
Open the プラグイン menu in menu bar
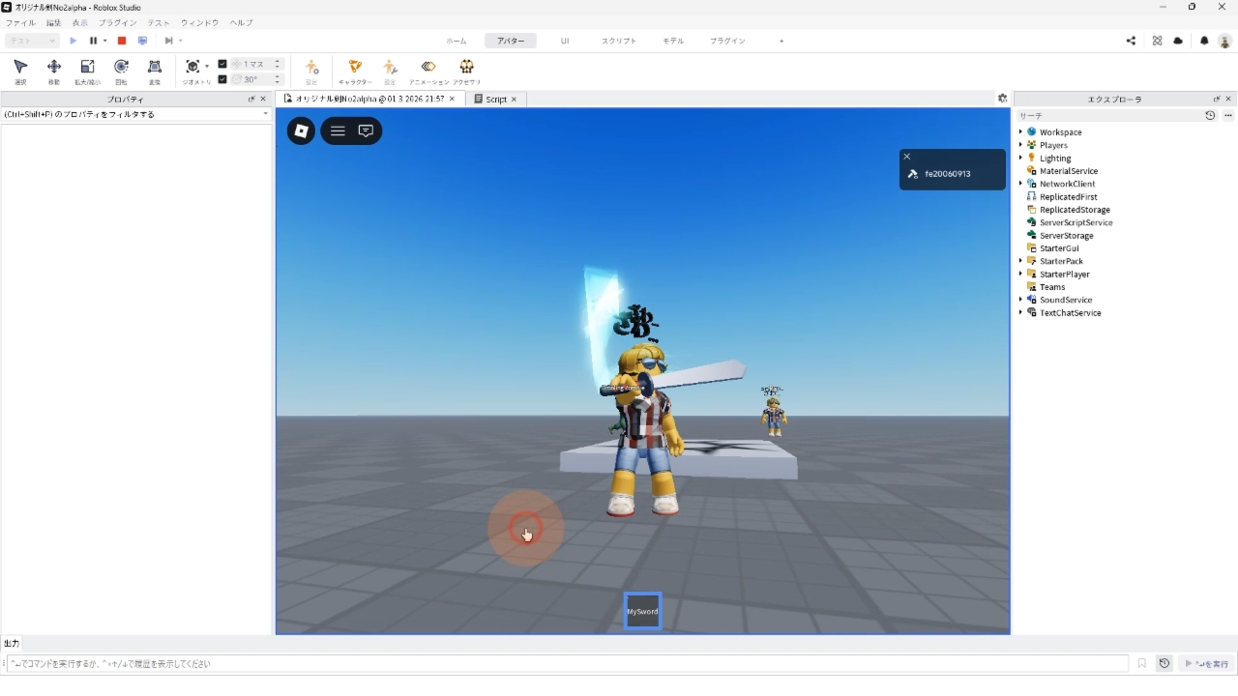117,23
